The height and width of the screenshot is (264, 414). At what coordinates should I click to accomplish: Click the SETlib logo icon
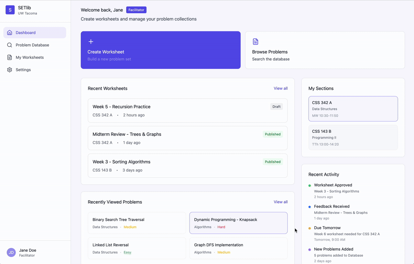click(x=10, y=10)
